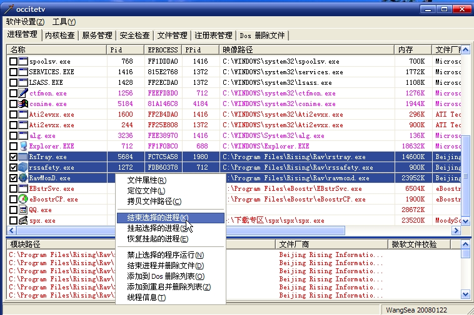Sort by the EPROCESS column header
This screenshot has height=315, width=474.
tap(163, 50)
